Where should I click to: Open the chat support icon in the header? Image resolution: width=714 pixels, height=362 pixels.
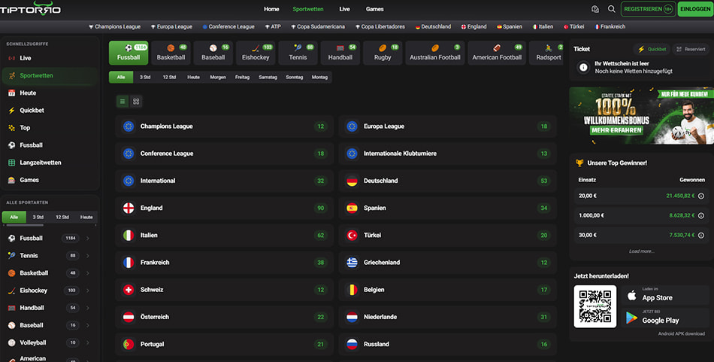tap(594, 9)
